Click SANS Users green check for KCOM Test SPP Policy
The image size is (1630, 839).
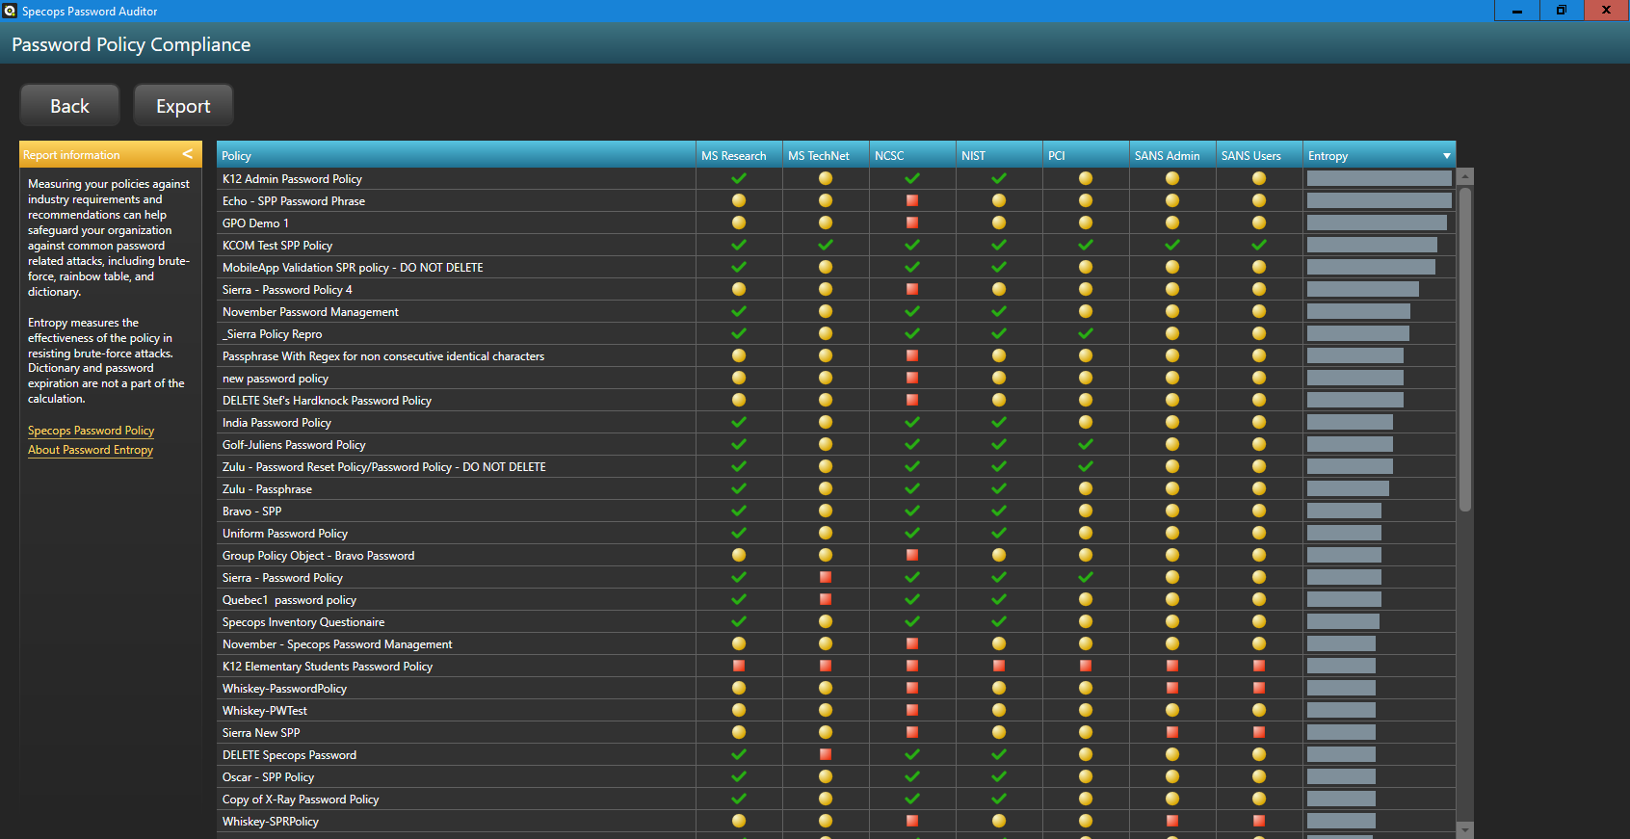[1259, 245]
